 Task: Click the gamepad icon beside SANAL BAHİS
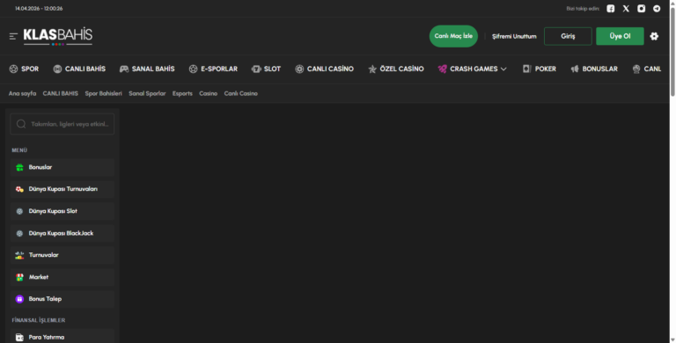(124, 69)
